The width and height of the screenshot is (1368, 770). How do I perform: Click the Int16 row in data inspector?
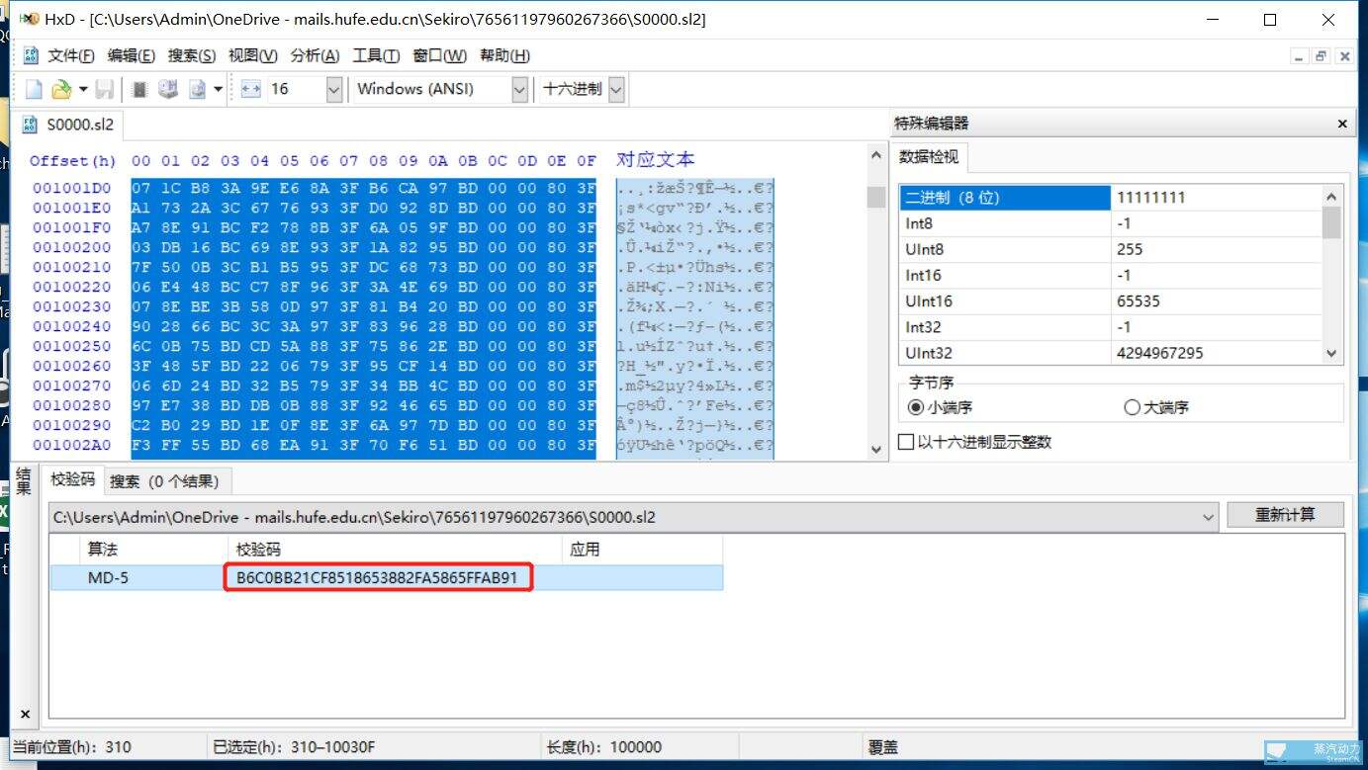[x=1111, y=275]
